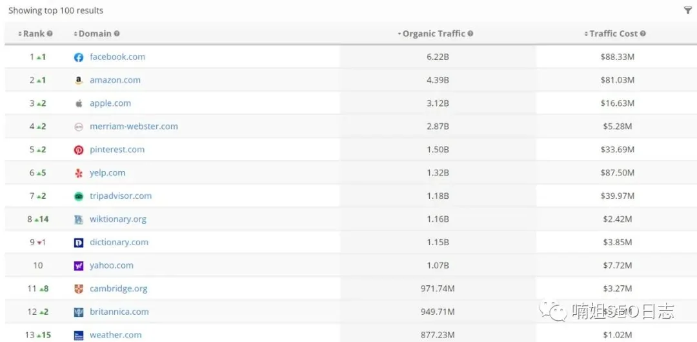This screenshot has height=342, width=697.
Task: Sort the table by Domain column
Action: coord(92,34)
